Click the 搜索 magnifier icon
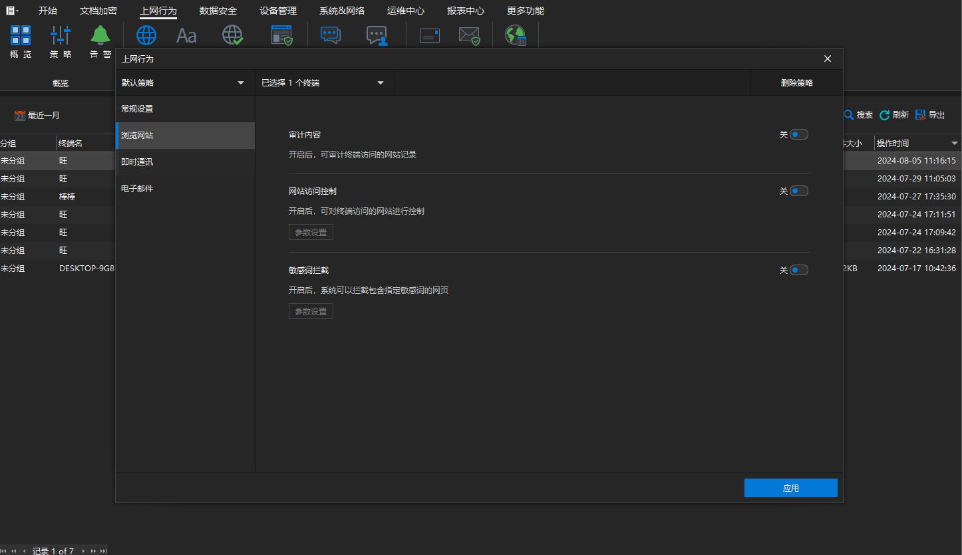The image size is (962, 555). tap(849, 115)
